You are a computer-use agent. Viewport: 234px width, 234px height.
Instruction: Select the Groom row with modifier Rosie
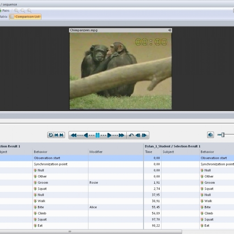(x=58, y=183)
